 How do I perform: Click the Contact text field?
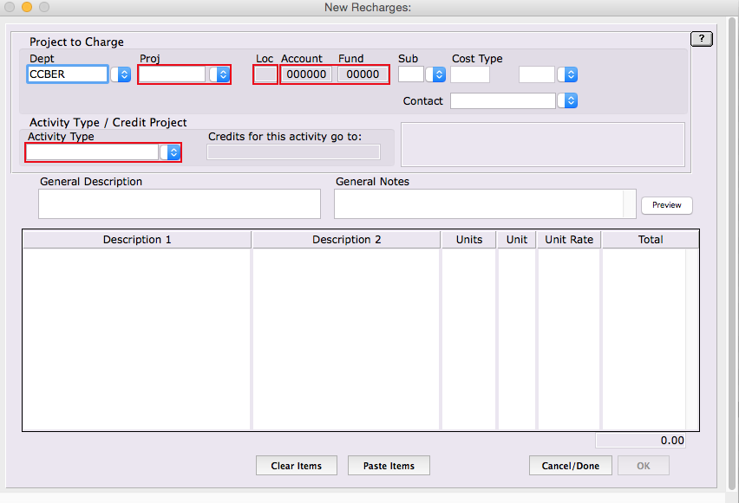click(502, 101)
